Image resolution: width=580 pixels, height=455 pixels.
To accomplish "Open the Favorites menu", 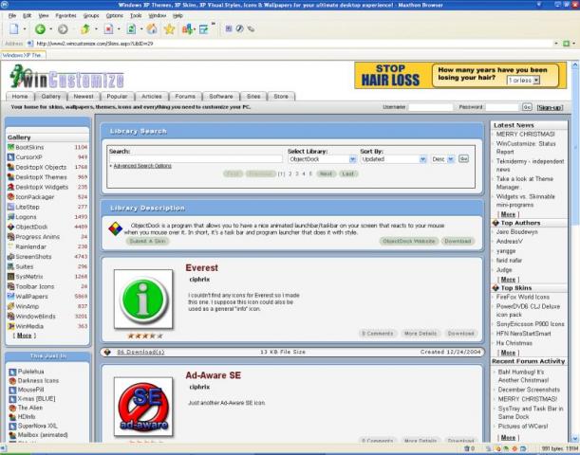I will 65,15.
